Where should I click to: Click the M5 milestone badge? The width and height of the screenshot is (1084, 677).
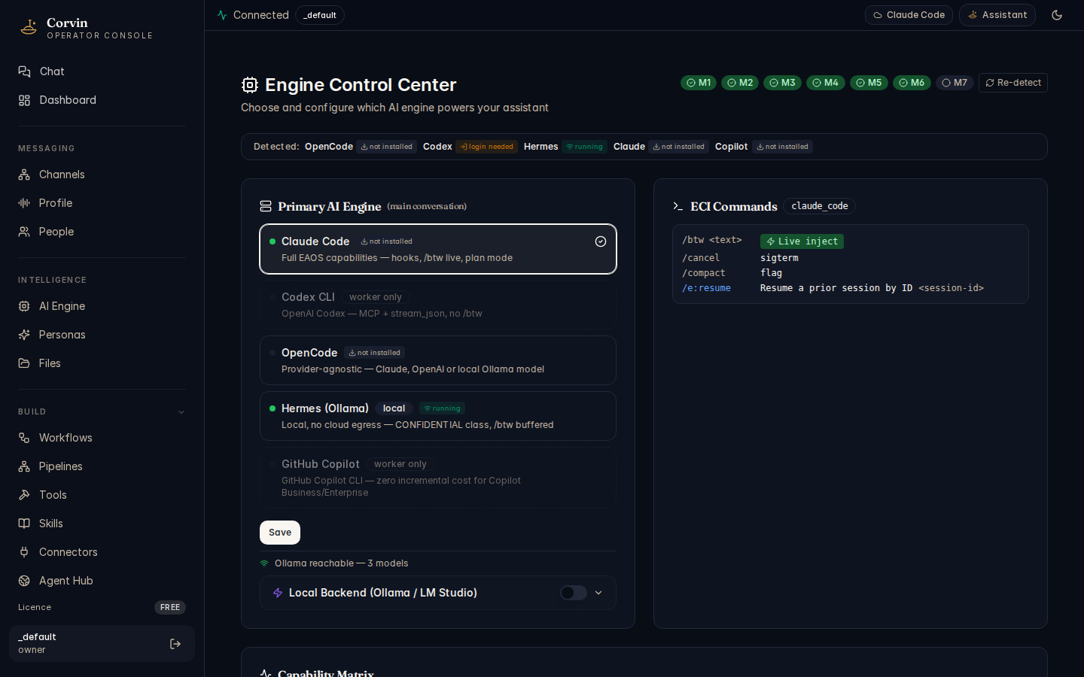(869, 83)
